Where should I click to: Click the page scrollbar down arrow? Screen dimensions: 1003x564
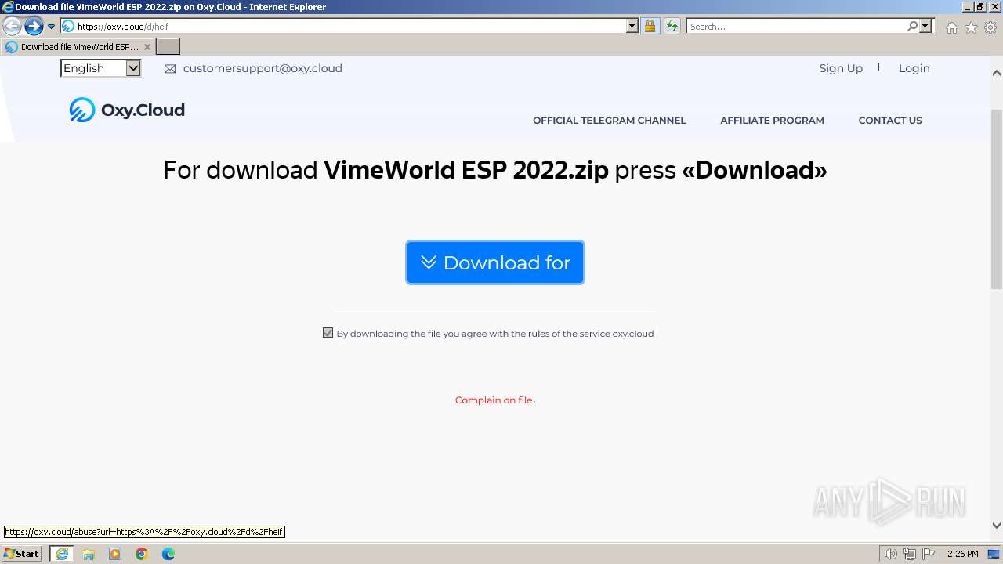(997, 526)
